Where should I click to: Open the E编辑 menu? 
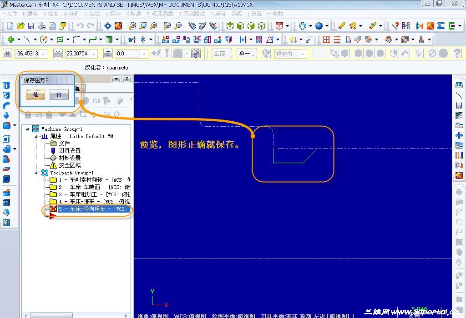coord(30,14)
